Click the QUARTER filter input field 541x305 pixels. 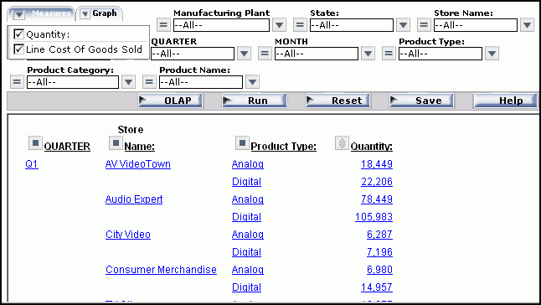(193, 54)
